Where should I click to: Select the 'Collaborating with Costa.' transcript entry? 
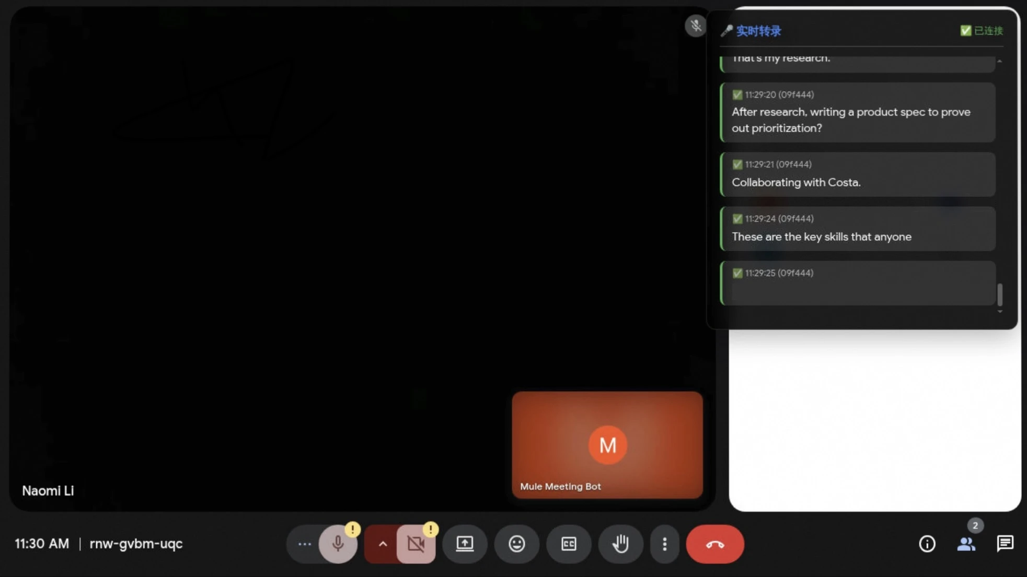coord(858,174)
